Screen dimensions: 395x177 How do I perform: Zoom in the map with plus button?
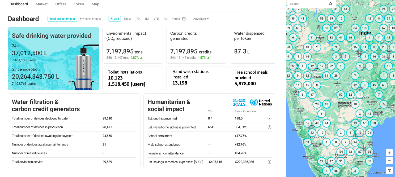click(389, 153)
